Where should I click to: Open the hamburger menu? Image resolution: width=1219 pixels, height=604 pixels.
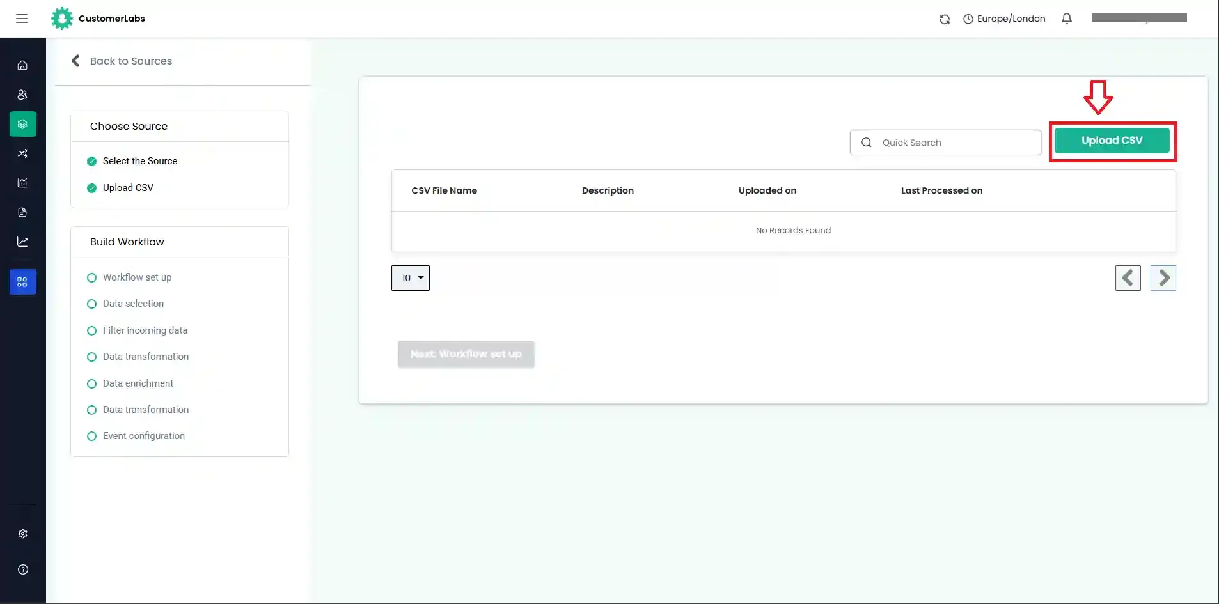coord(22,19)
